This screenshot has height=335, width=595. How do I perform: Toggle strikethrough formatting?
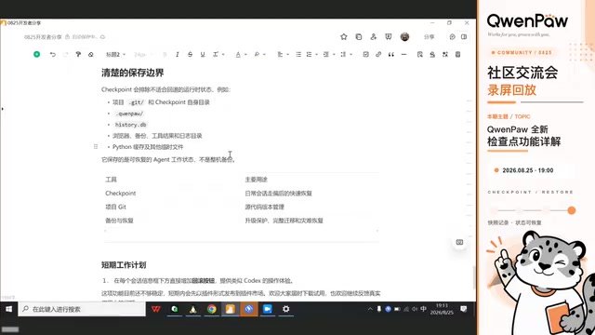(x=190, y=55)
